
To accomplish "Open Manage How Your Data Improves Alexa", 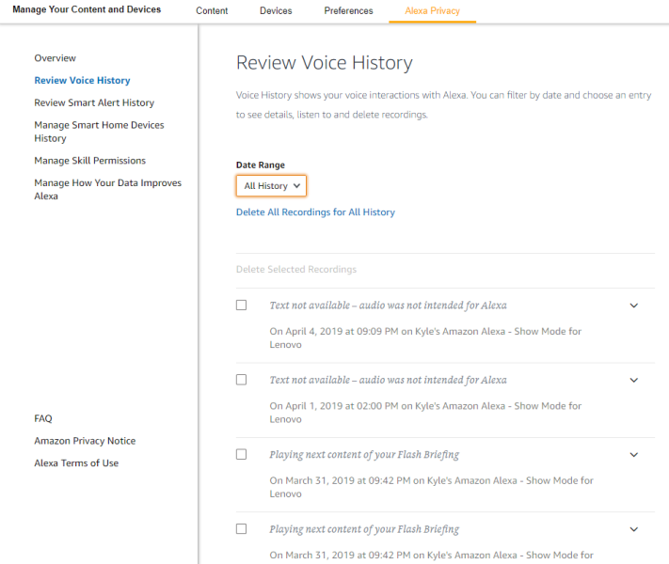I will 108,189.
